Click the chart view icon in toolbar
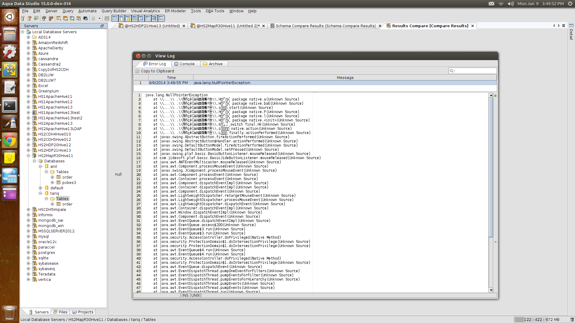The width and height of the screenshot is (575, 323). (x=161, y=18)
